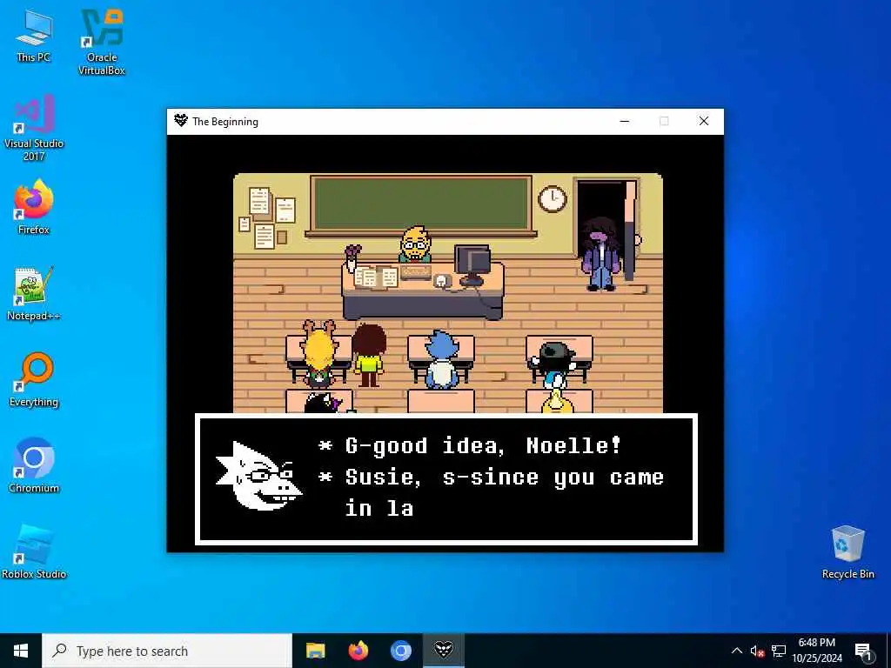Click the classroom wall clock

pyautogui.click(x=553, y=199)
